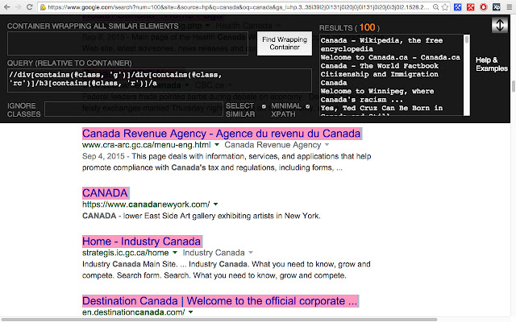Expand dropdown arrow next to www.cra-arc.gc.ca URL

pyautogui.click(x=217, y=145)
